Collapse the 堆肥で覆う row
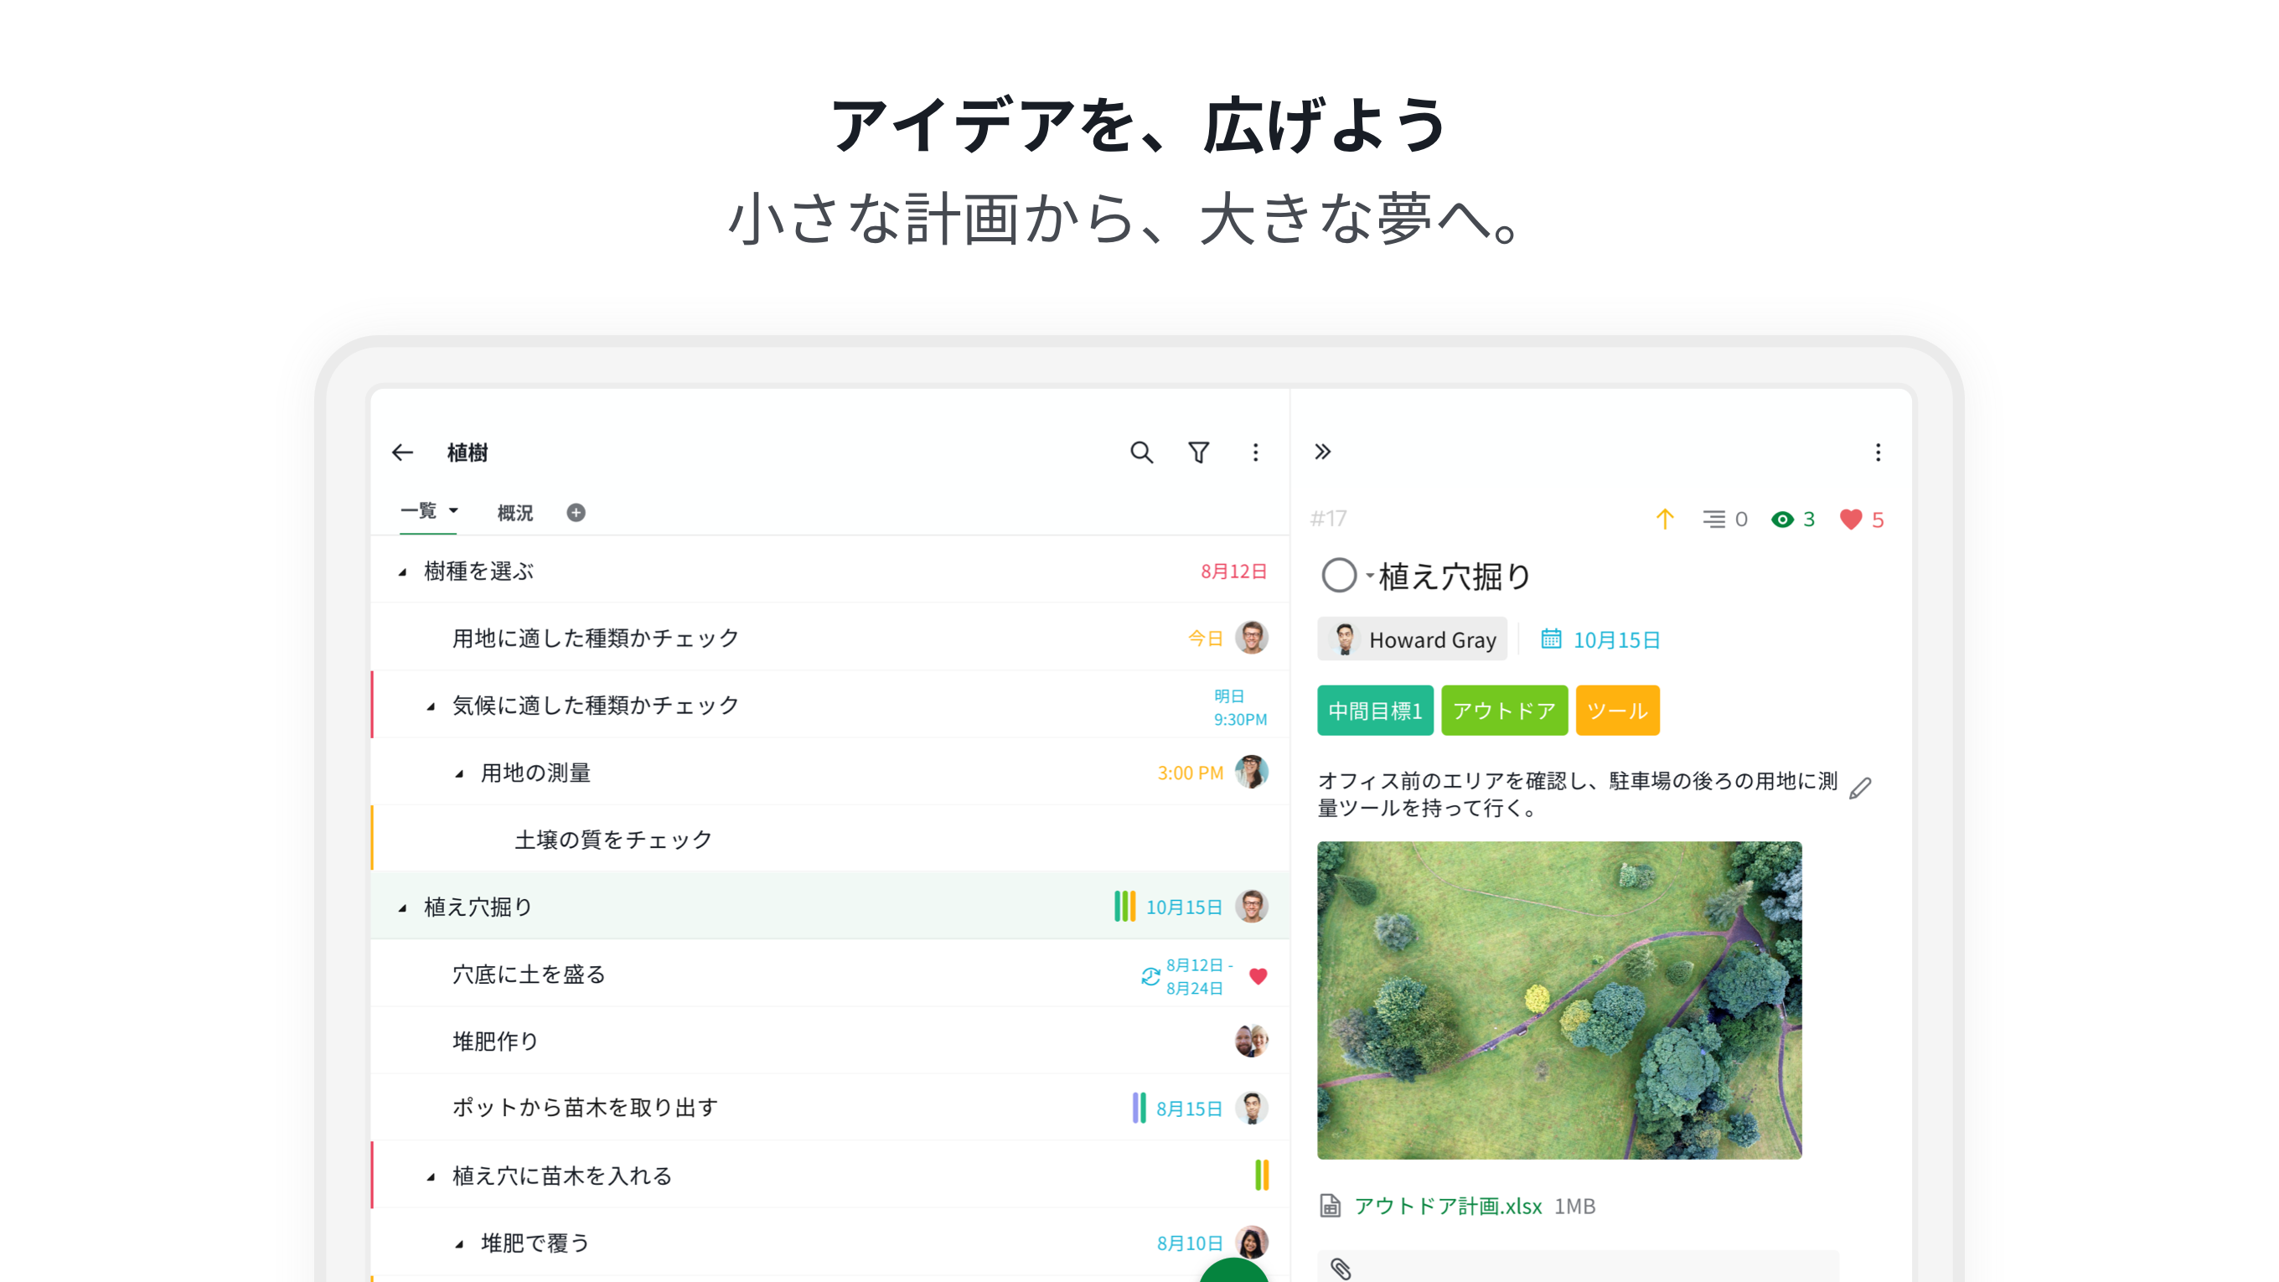 point(459,1245)
